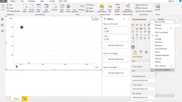Screen dimensions: 182x102
Task: Click the visual's filter icon
Action: tap(92, 18)
